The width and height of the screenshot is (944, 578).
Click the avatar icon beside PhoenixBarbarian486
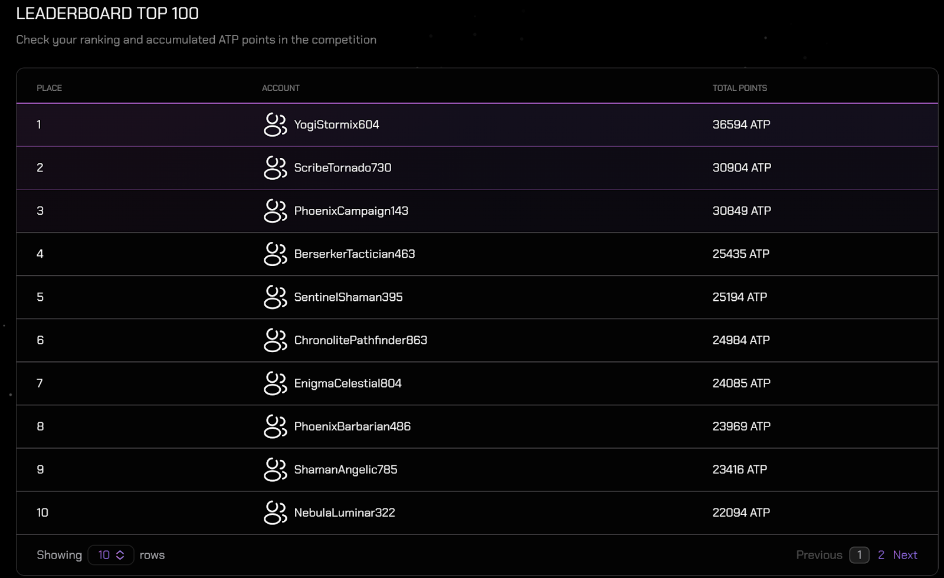pos(275,426)
